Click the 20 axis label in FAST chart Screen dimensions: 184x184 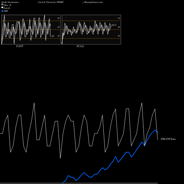(x=59, y=36)
